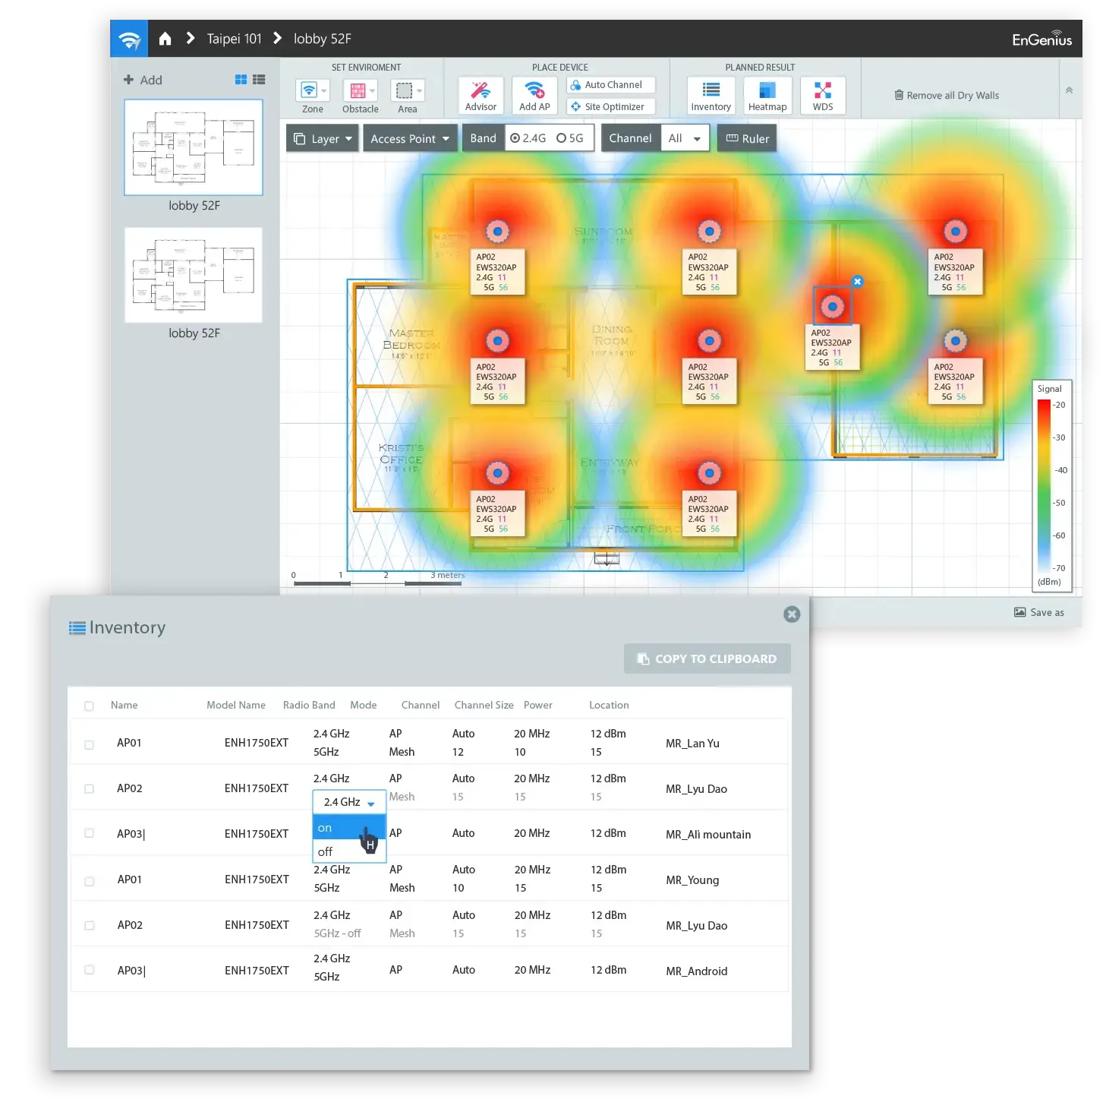The width and height of the screenshot is (1106, 1099).
Task: Show the Heatmap result
Action: 767,96
